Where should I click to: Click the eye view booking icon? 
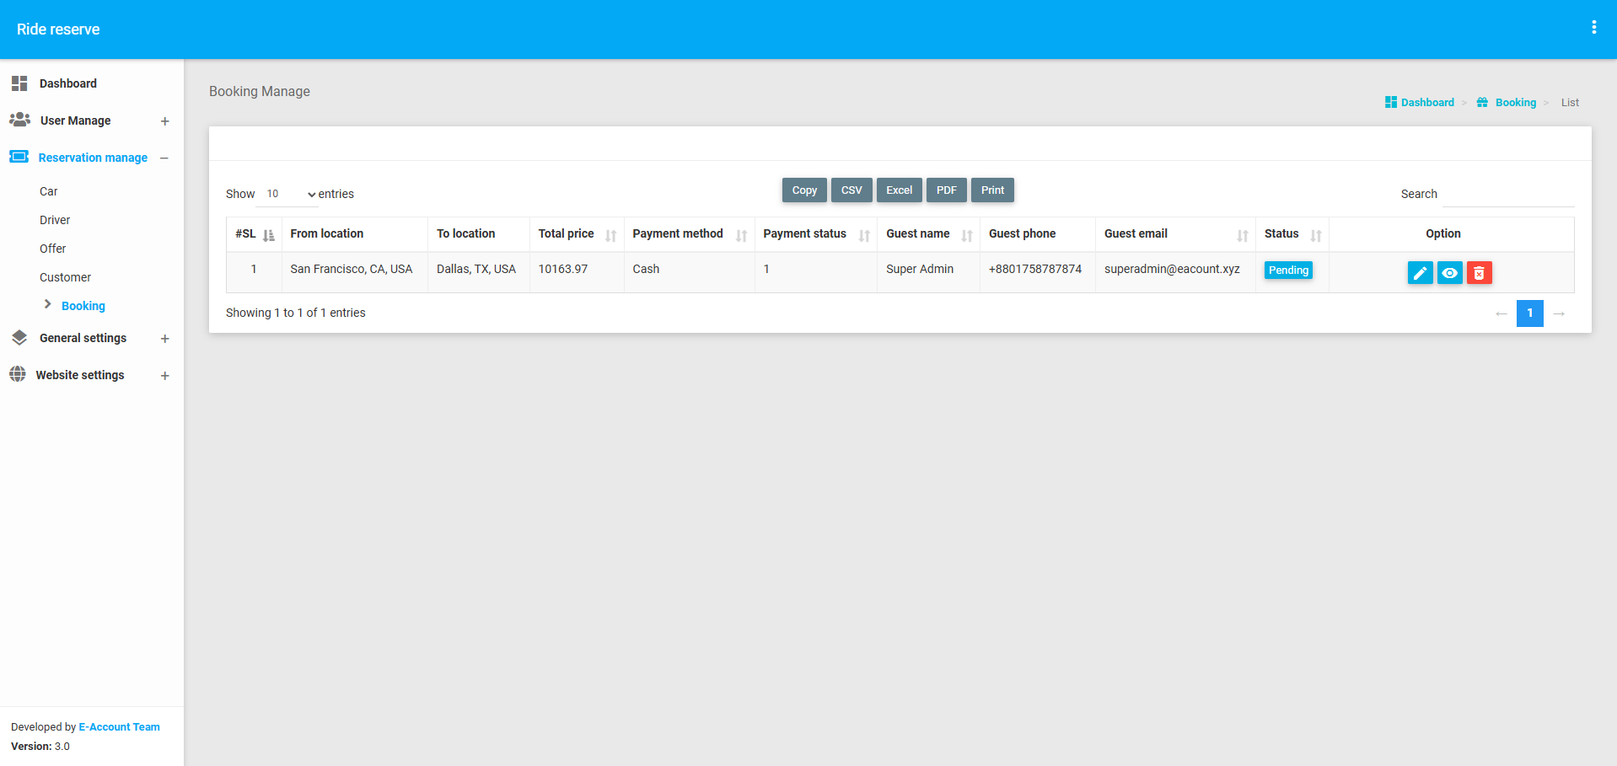tap(1449, 273)
